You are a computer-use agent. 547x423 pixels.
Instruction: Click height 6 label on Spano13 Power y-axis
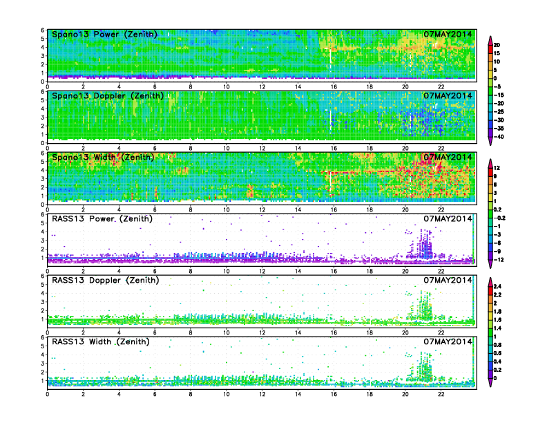(43, 30)
